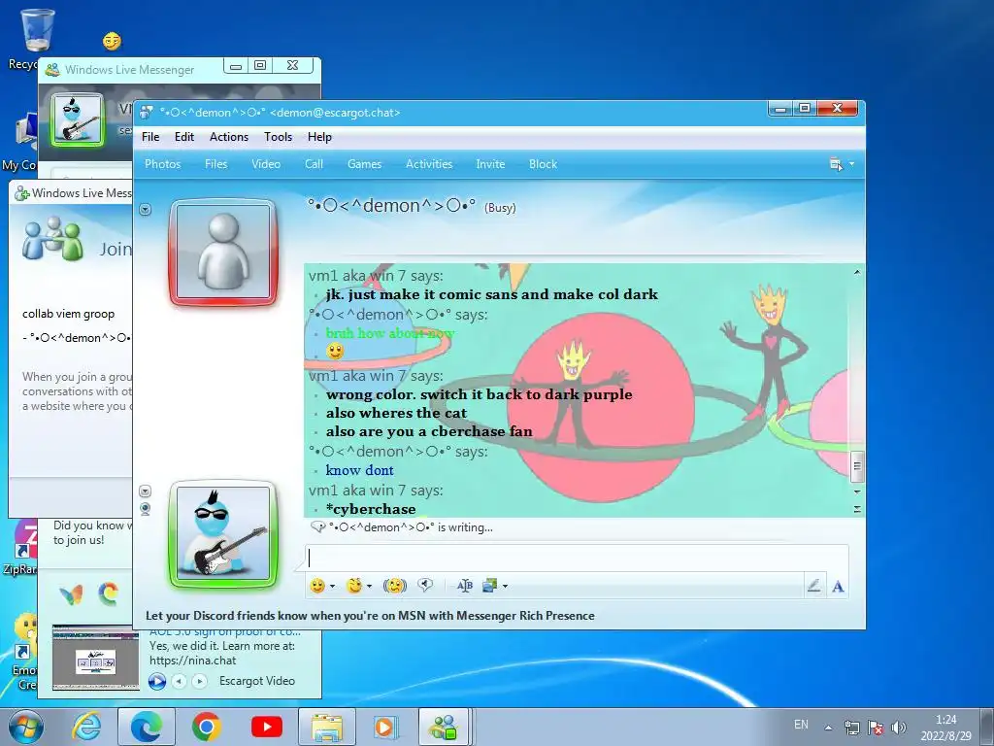994x746 pixels.
Task: Open the Windows Start button
Action: coord(26,727)
